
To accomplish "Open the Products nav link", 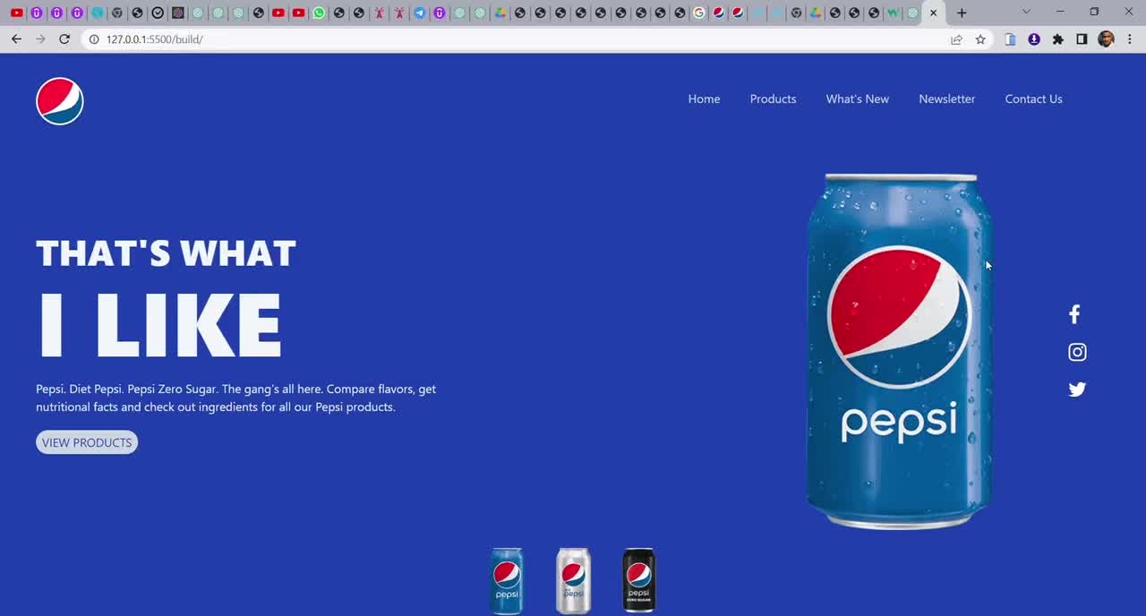I will [x=773, y=99].
